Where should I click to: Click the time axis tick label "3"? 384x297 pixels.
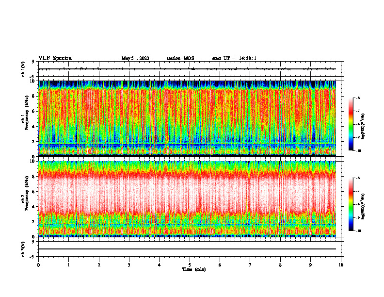click(129, 265)
